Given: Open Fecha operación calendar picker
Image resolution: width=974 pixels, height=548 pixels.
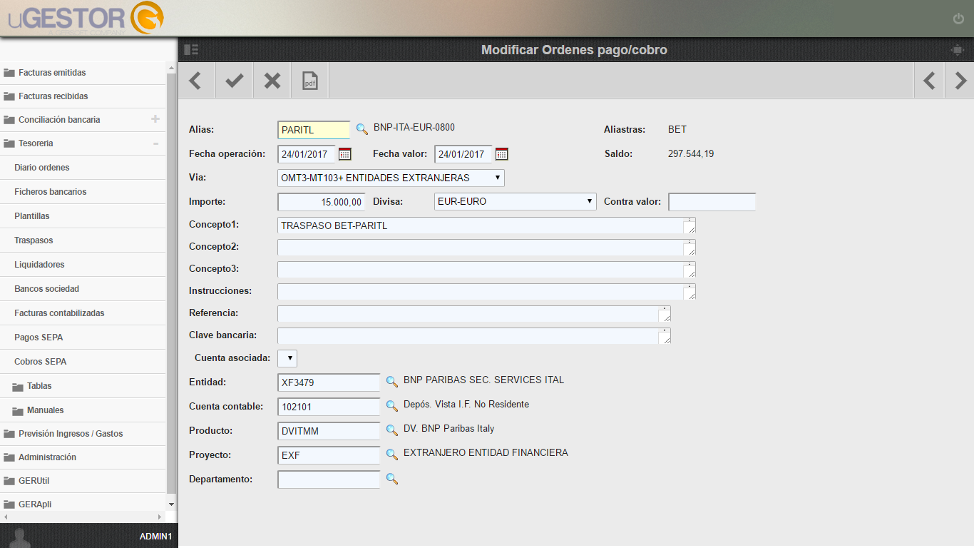Looking at the screenshot, I should (x=345, y=153).
